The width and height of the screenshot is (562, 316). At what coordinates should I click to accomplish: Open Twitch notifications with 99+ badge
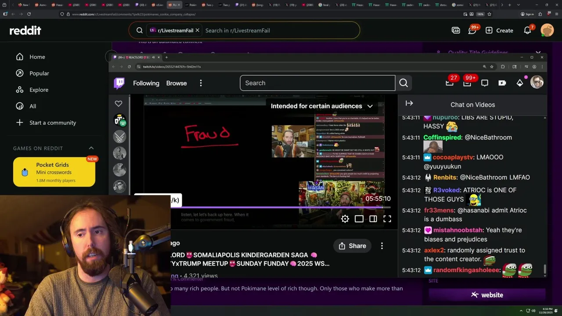[468, 82]
